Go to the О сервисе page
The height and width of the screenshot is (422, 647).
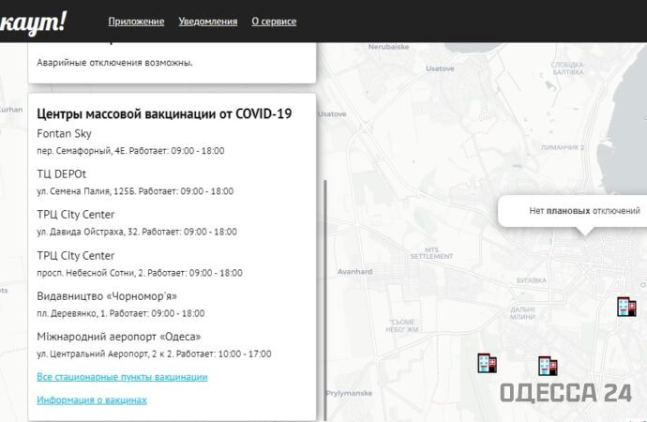(x=274, y=22)
